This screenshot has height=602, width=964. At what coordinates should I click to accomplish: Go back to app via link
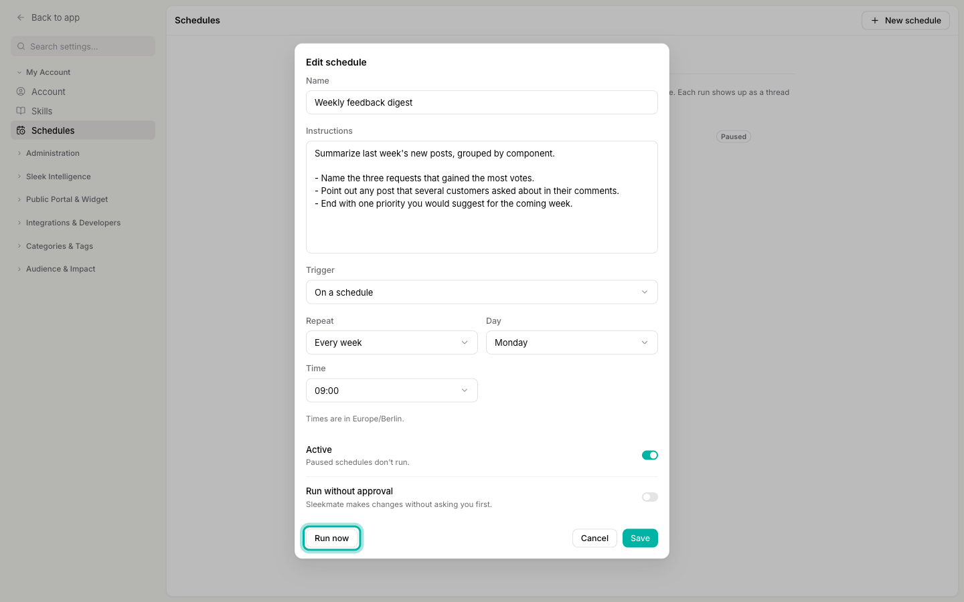pos(48,17)
